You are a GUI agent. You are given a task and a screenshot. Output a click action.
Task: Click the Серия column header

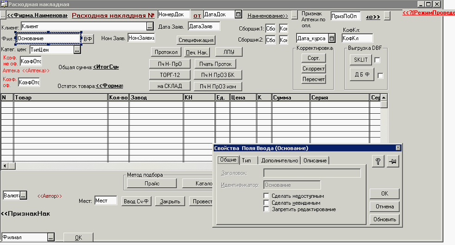[x=340, y=97]
